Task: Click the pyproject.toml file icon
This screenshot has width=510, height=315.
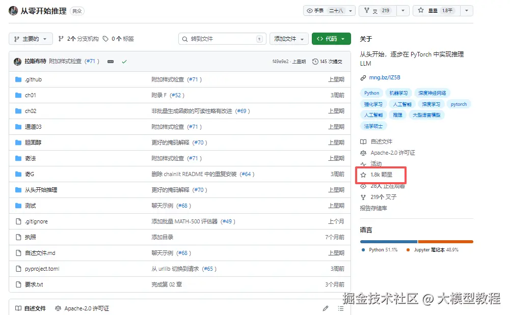Action: (18, 269)
